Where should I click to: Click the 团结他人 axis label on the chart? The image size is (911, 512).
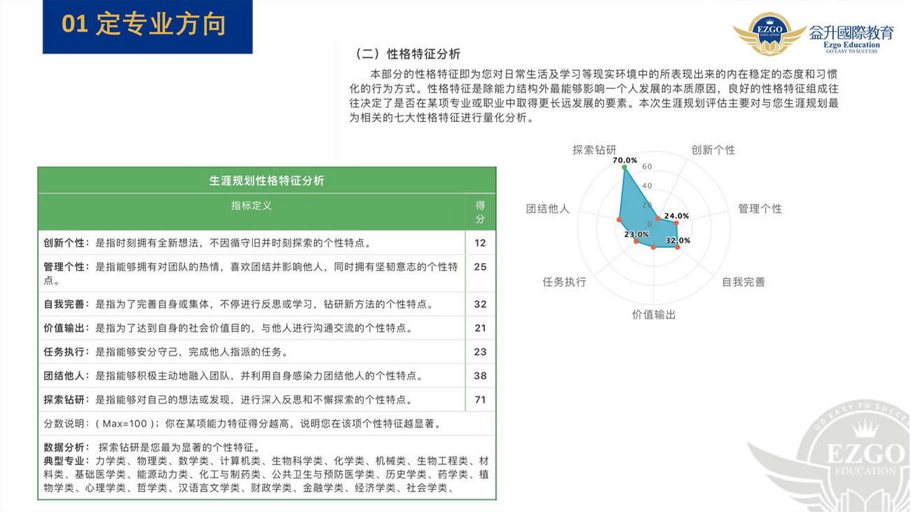pyautogui.click(x=547, y=209)
